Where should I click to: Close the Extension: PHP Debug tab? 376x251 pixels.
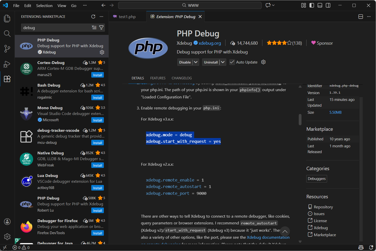click(200, 17)
